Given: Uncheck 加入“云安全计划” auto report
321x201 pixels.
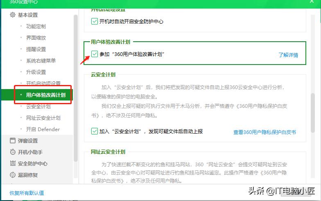Looking at the screenshot, I should 94,131.
